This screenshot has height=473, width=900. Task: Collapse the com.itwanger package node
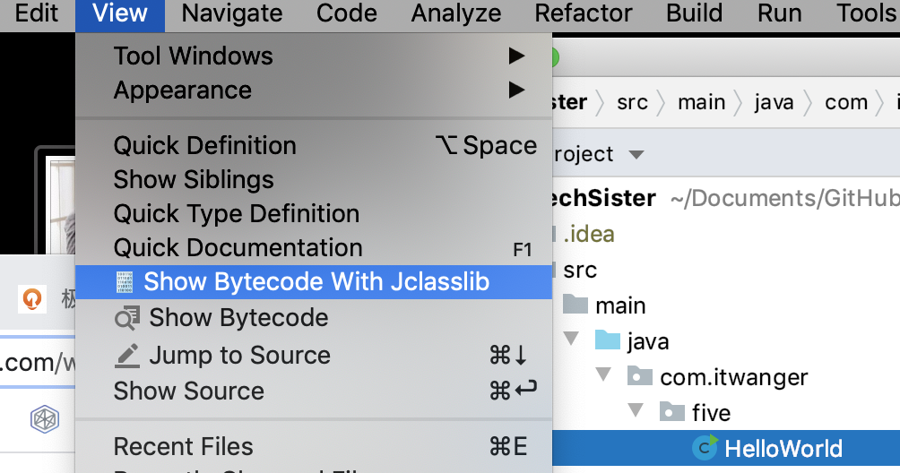tap(602, 377)
